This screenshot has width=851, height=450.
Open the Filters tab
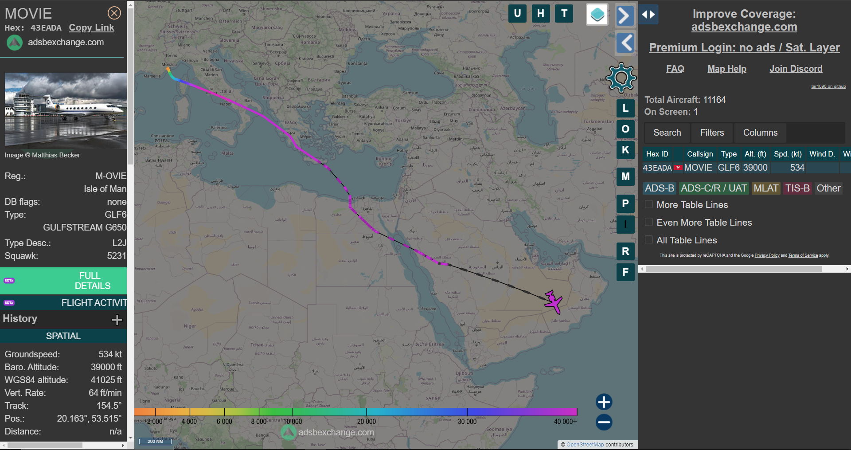tap(712, 133)
